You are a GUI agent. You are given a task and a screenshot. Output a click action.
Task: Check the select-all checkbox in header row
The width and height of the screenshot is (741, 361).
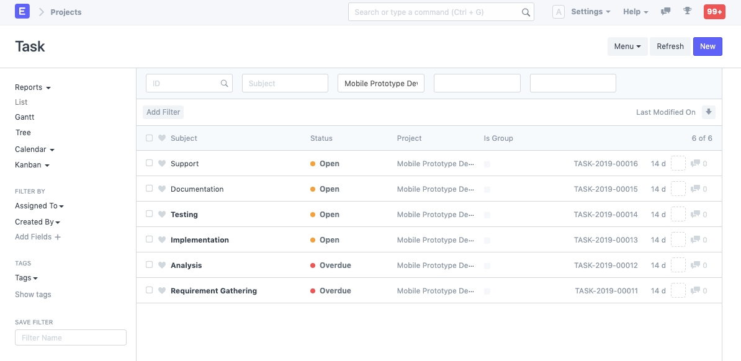(x=149, y=138)
